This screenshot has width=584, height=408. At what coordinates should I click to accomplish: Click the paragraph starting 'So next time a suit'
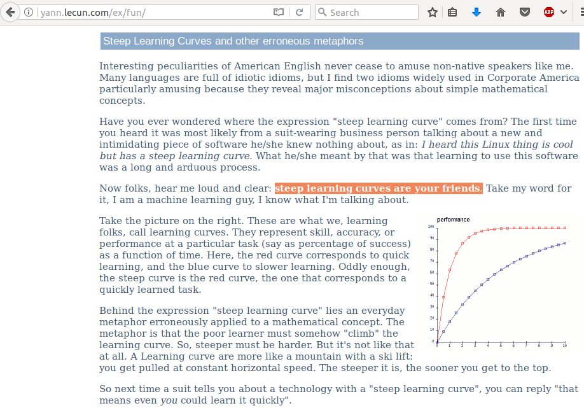point(338,395)
